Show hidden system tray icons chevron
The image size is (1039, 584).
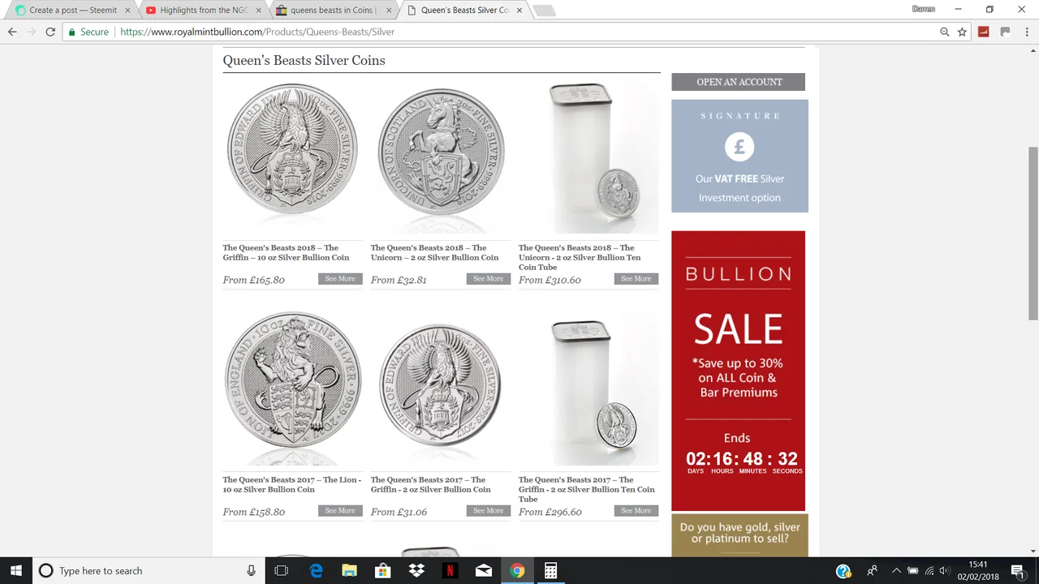(896, 571)
